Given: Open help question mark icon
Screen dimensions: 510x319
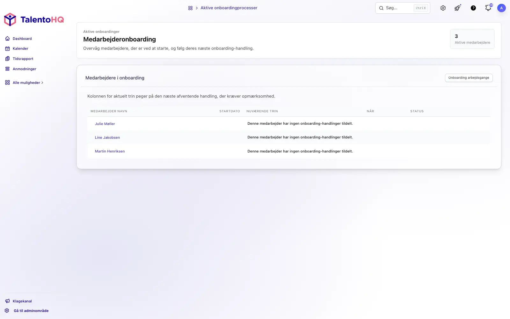Looking at the screenshot, I should pyautogui.click(x=473, y=8).
